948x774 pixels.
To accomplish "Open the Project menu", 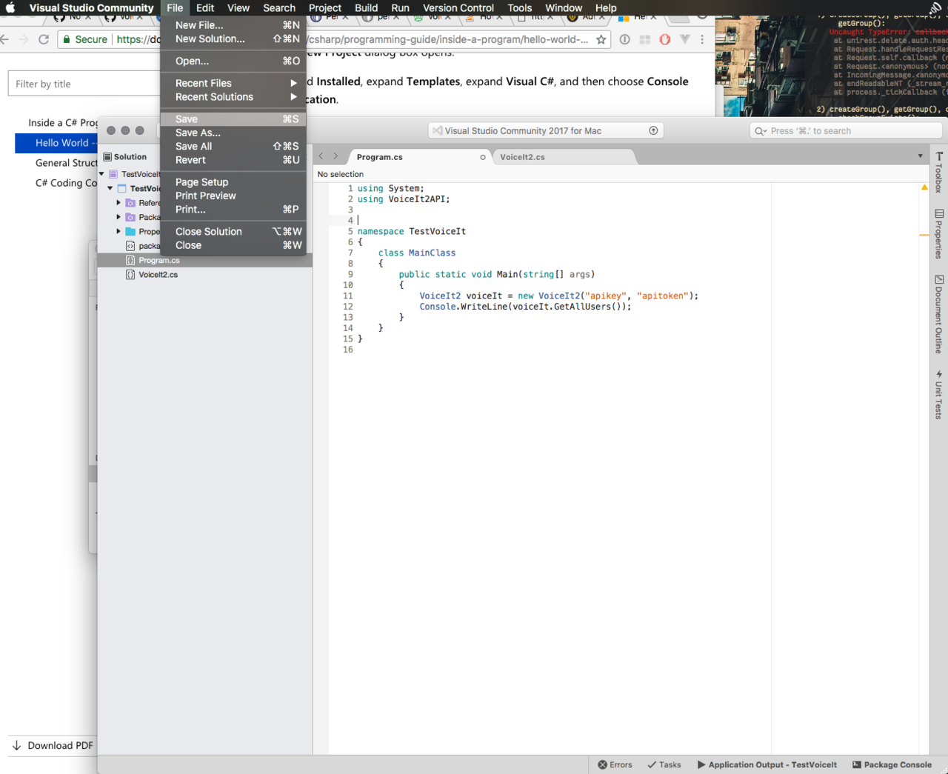I will click(x=325, y=7).
